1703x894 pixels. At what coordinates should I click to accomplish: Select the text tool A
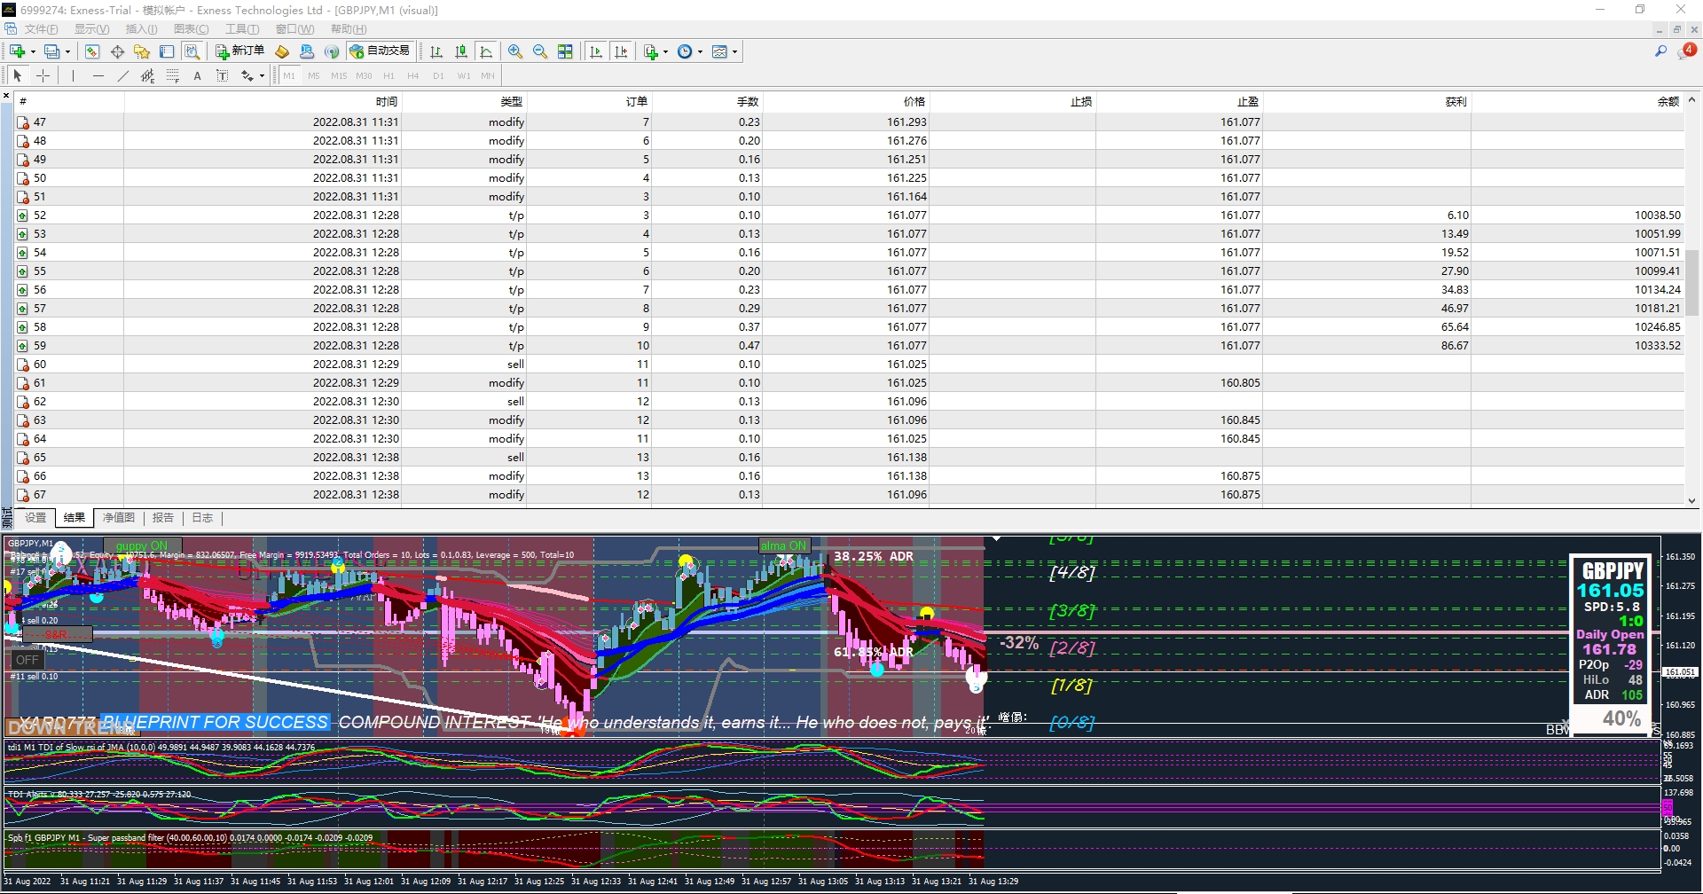[197, 76]
